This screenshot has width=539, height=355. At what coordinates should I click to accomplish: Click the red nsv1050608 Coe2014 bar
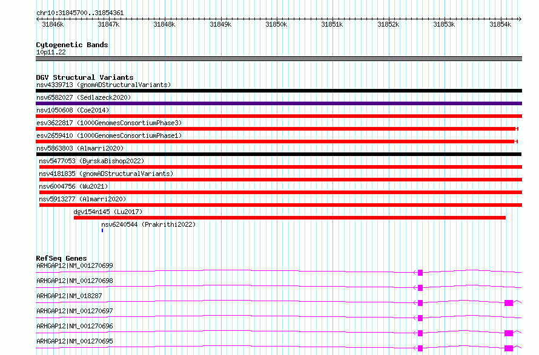tap(279, 116)
